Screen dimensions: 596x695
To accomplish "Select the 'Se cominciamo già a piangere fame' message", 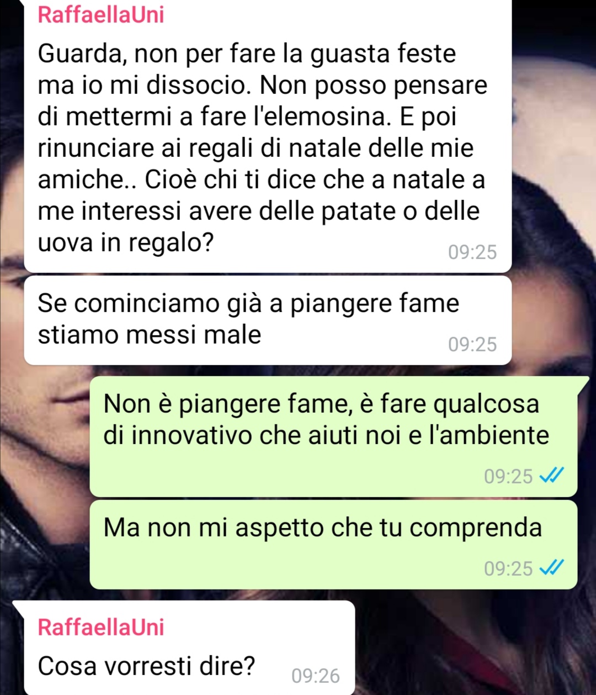I will tap(268, 320).
